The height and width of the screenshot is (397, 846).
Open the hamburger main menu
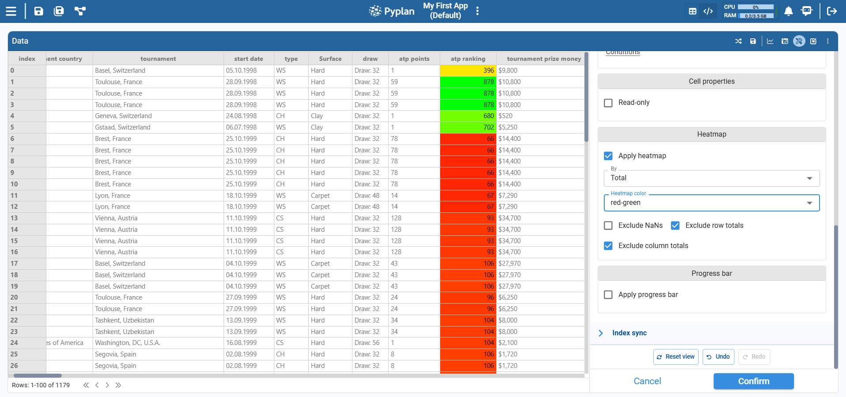coord(11,11)
